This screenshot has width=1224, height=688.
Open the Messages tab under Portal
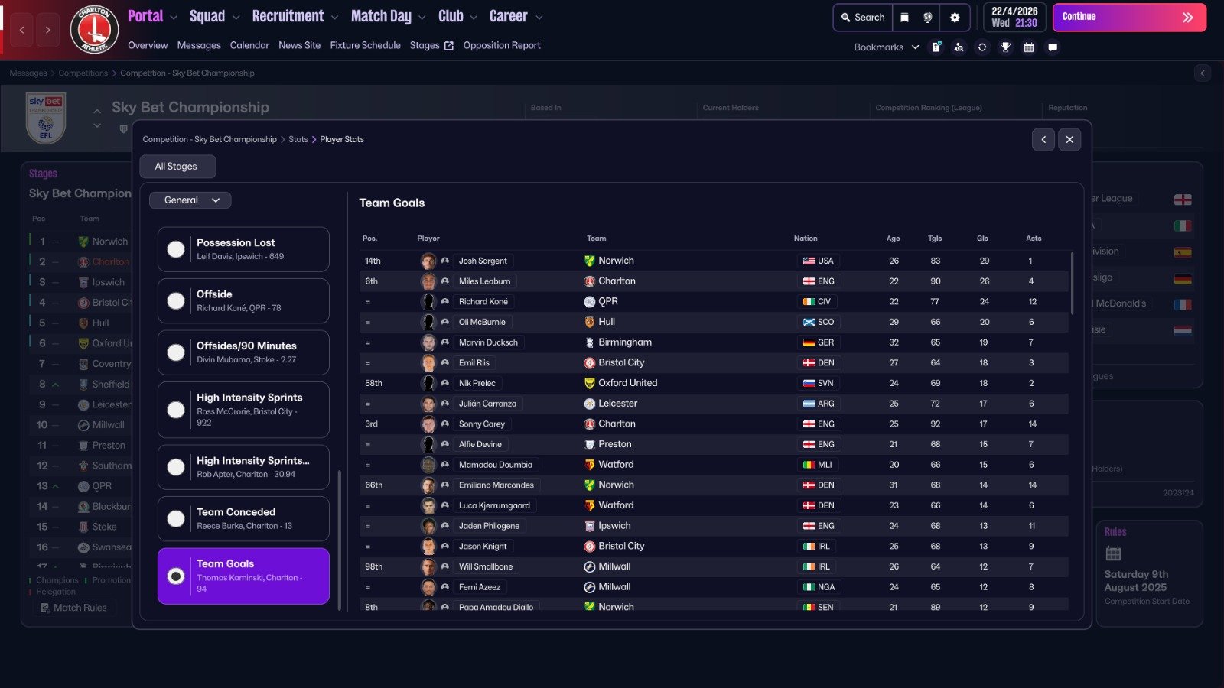199,46
